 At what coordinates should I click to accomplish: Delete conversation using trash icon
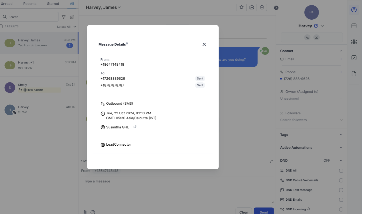[262, 7]
